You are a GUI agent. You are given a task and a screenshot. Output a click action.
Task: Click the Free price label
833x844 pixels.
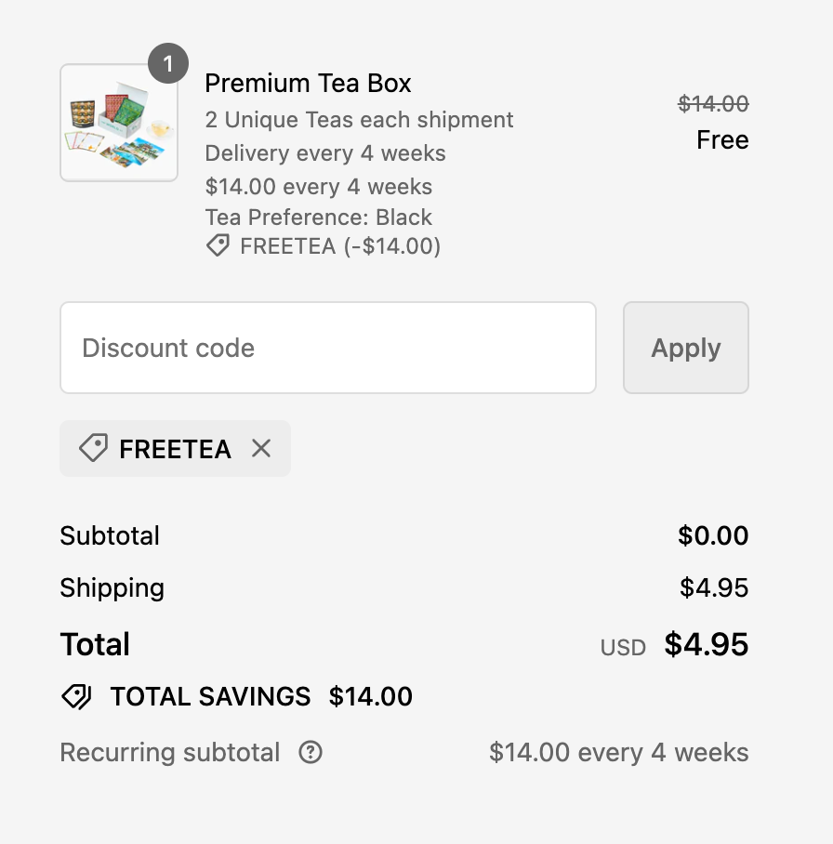(x=722, y=140)
